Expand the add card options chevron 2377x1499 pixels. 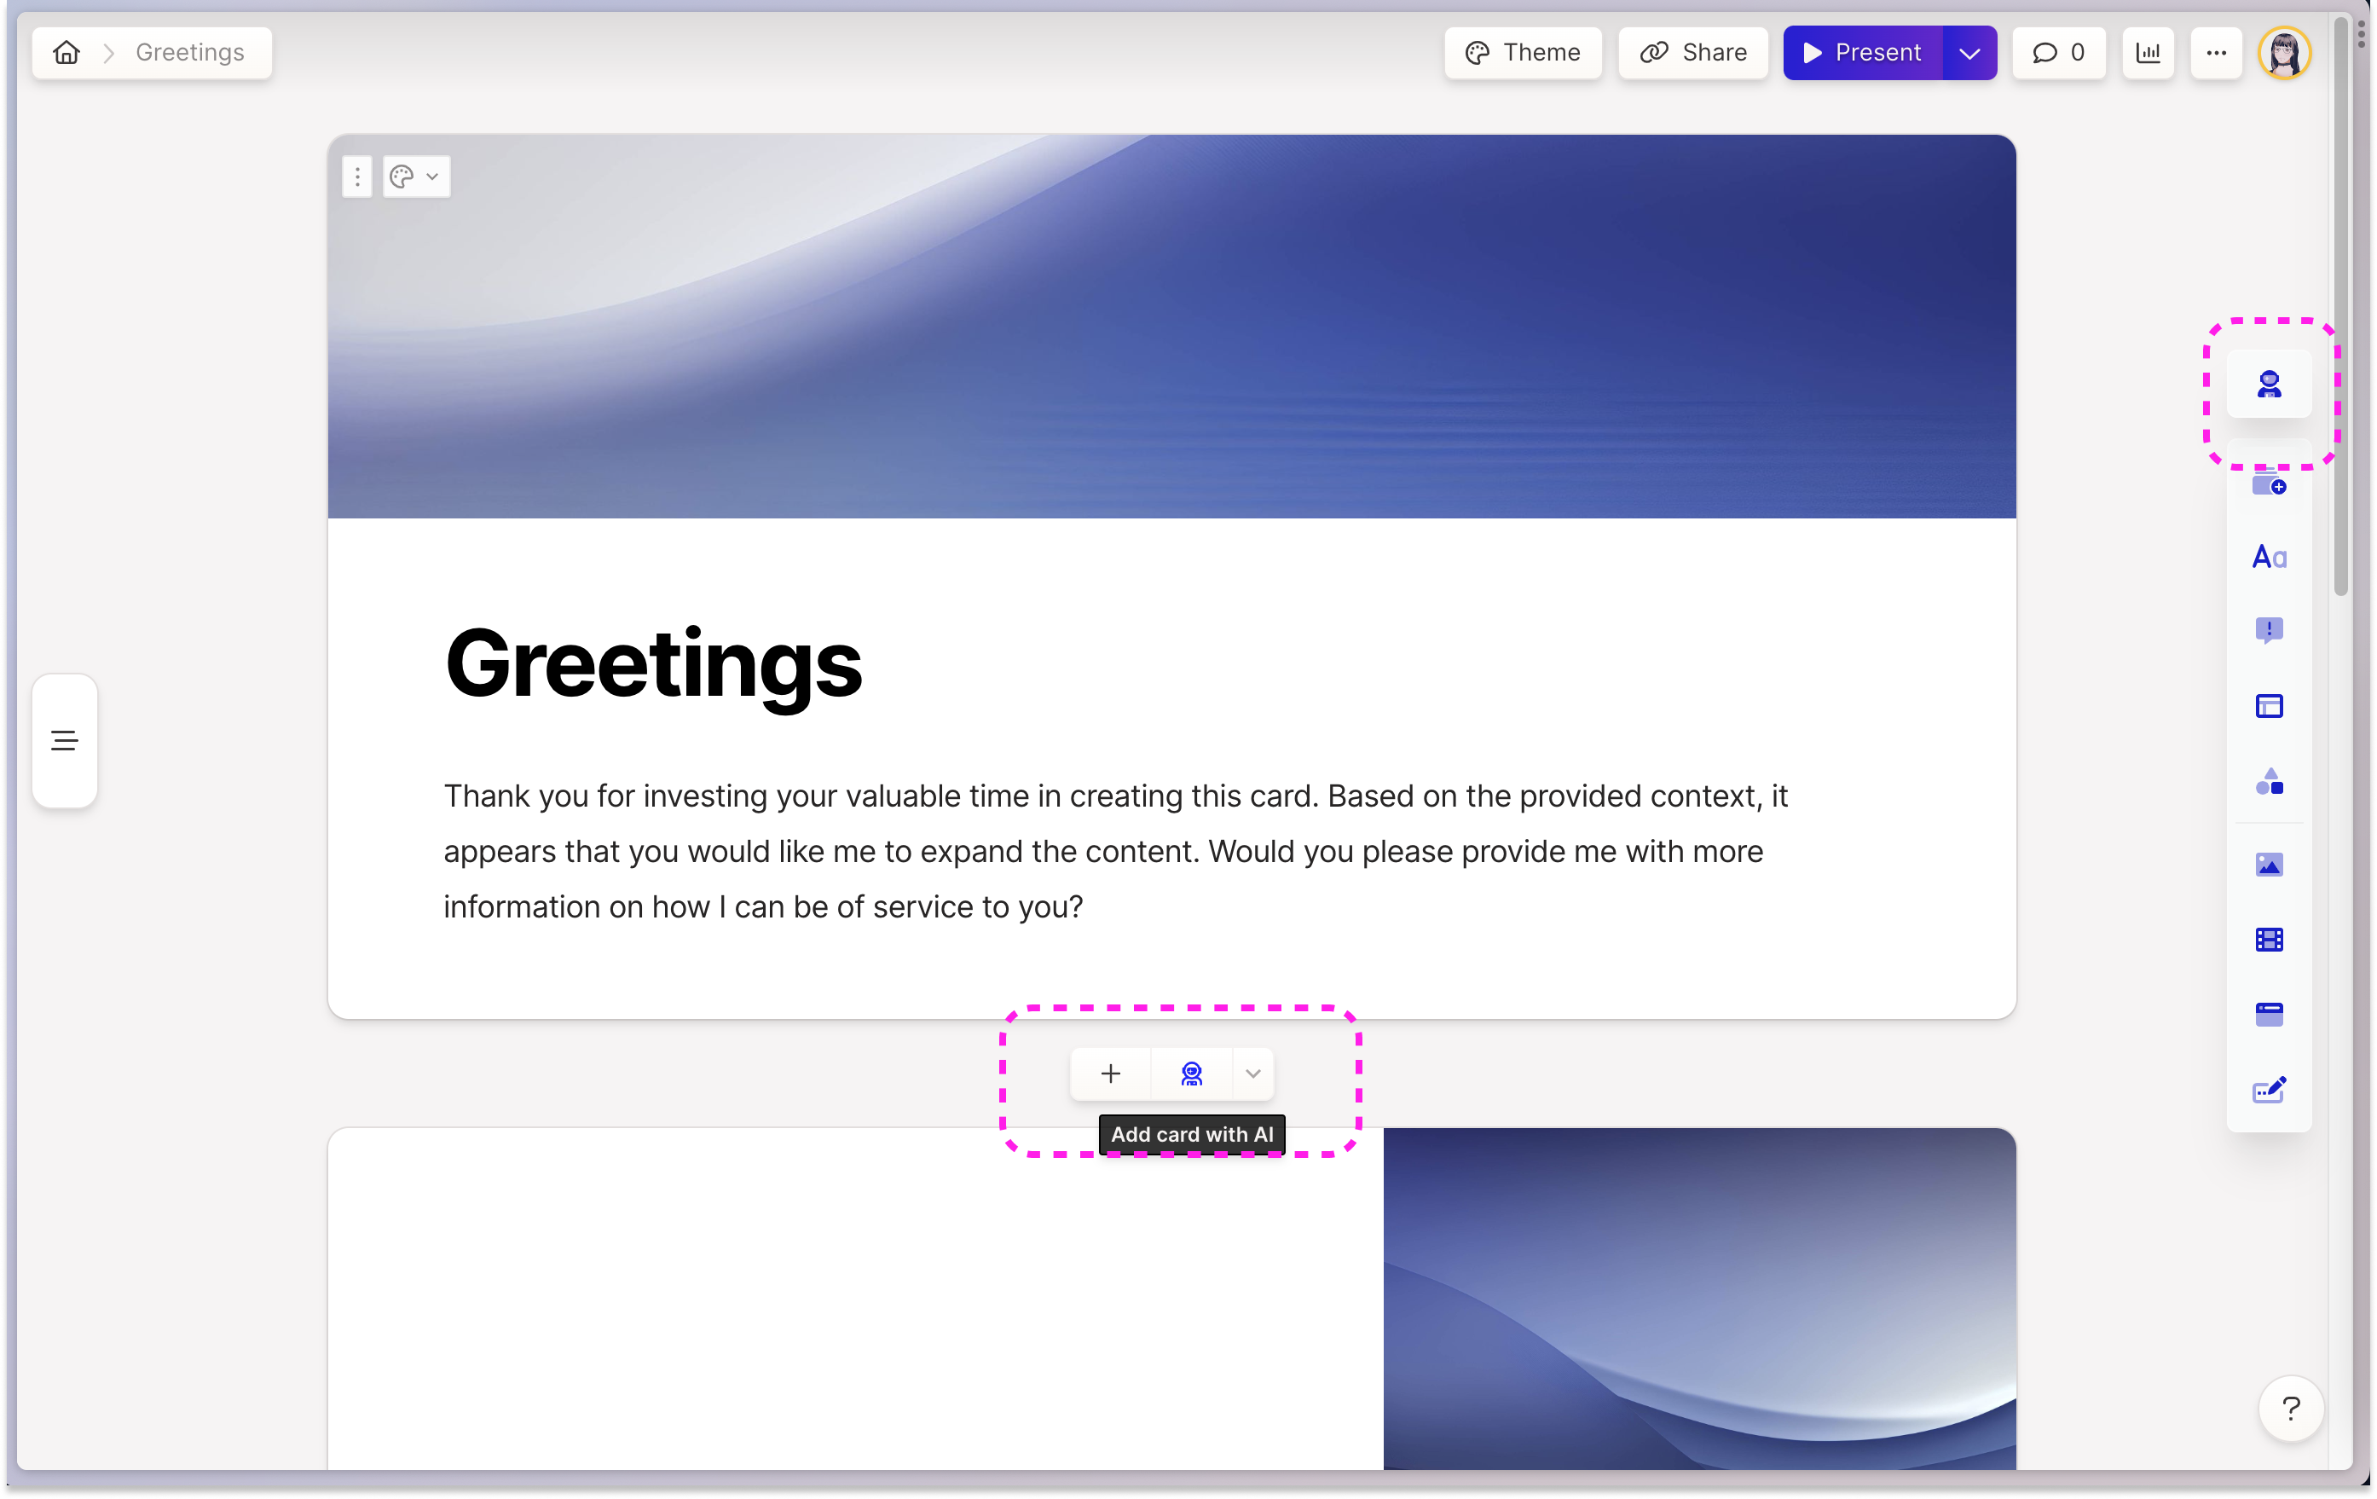1252,1074
